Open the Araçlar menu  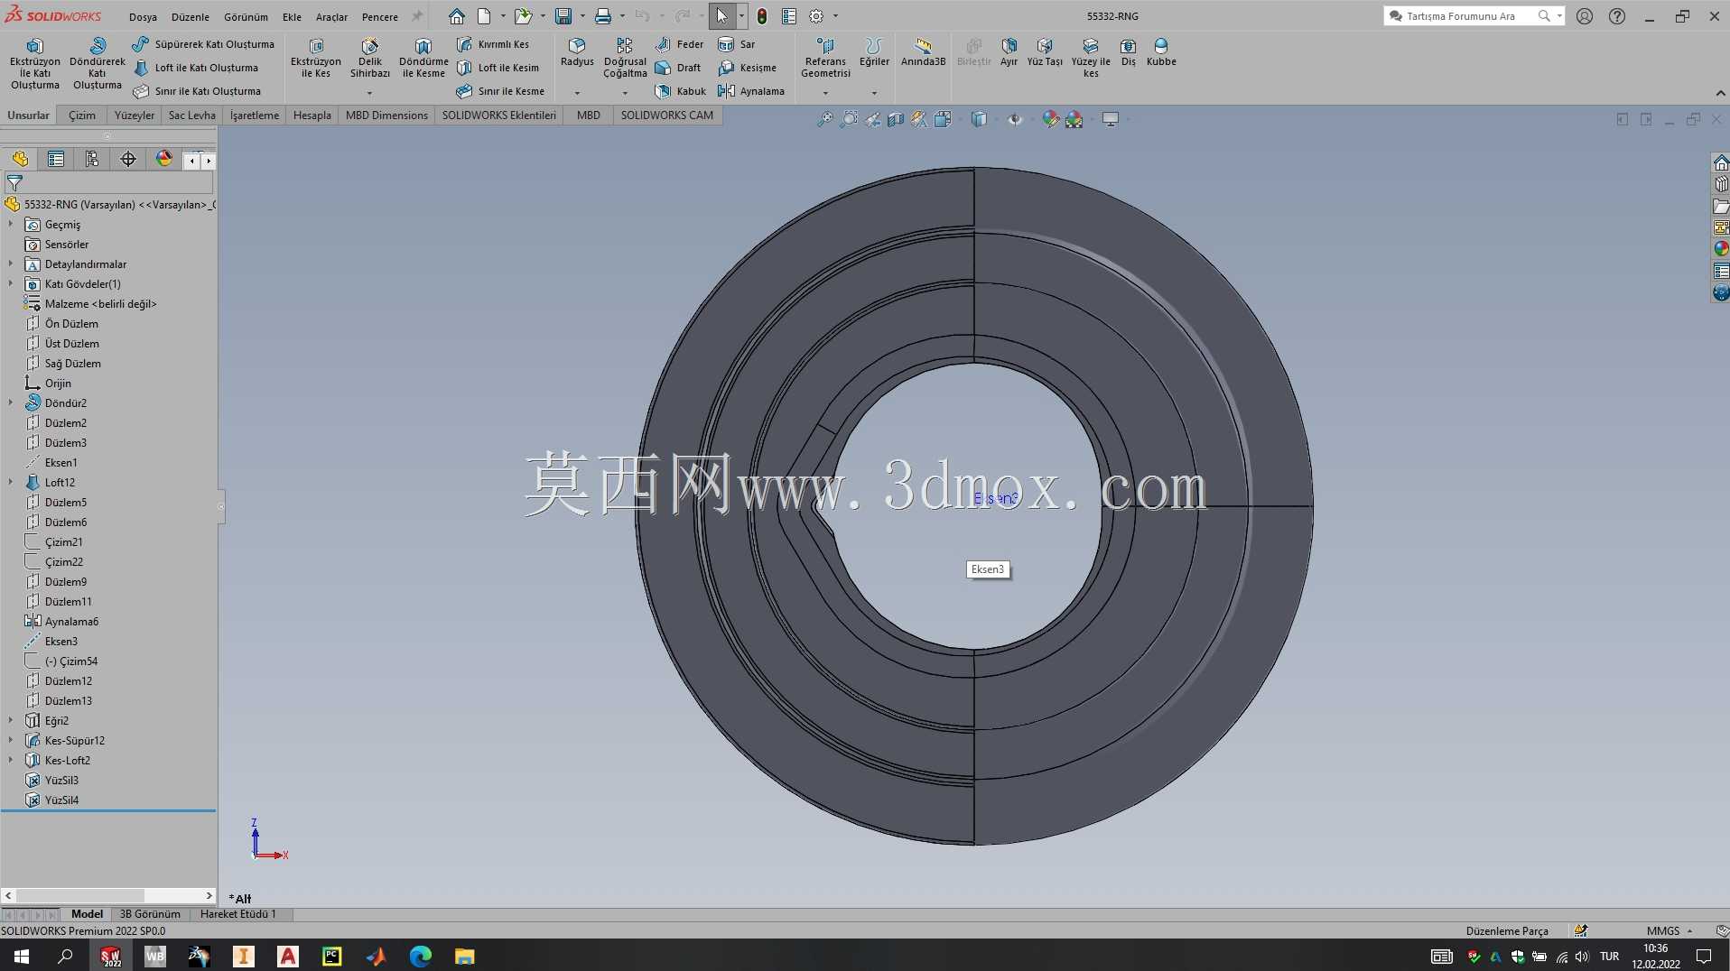331,16
